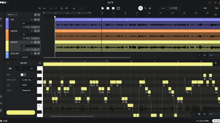Mute the 오디오 트랙 audio track
This screenshot has width=220, height=123.
pyautogui.click(x=35, y=53)
